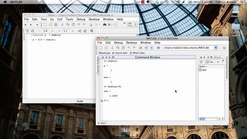The image size is (247, 139).
Task: Click browse for folder ellipsis button
Action: [220, 48]
